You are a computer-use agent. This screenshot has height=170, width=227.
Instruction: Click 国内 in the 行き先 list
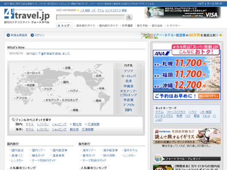tap(128, 110)
